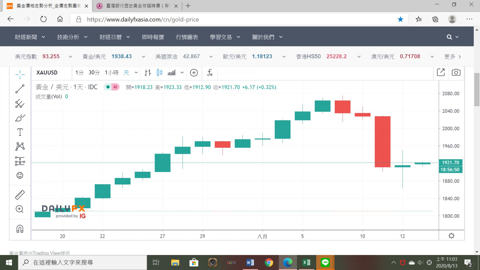Expand the 歐元/美元 ticker dropdown
The height and width of the screenshot is (270, 480).
[x=284, y=56]
